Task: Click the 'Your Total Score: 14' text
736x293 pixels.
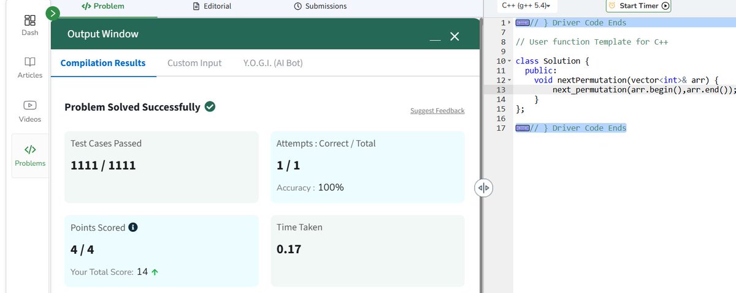Action: point(109,272)
